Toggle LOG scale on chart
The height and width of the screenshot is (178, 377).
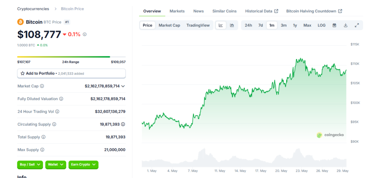click(321, 25)
